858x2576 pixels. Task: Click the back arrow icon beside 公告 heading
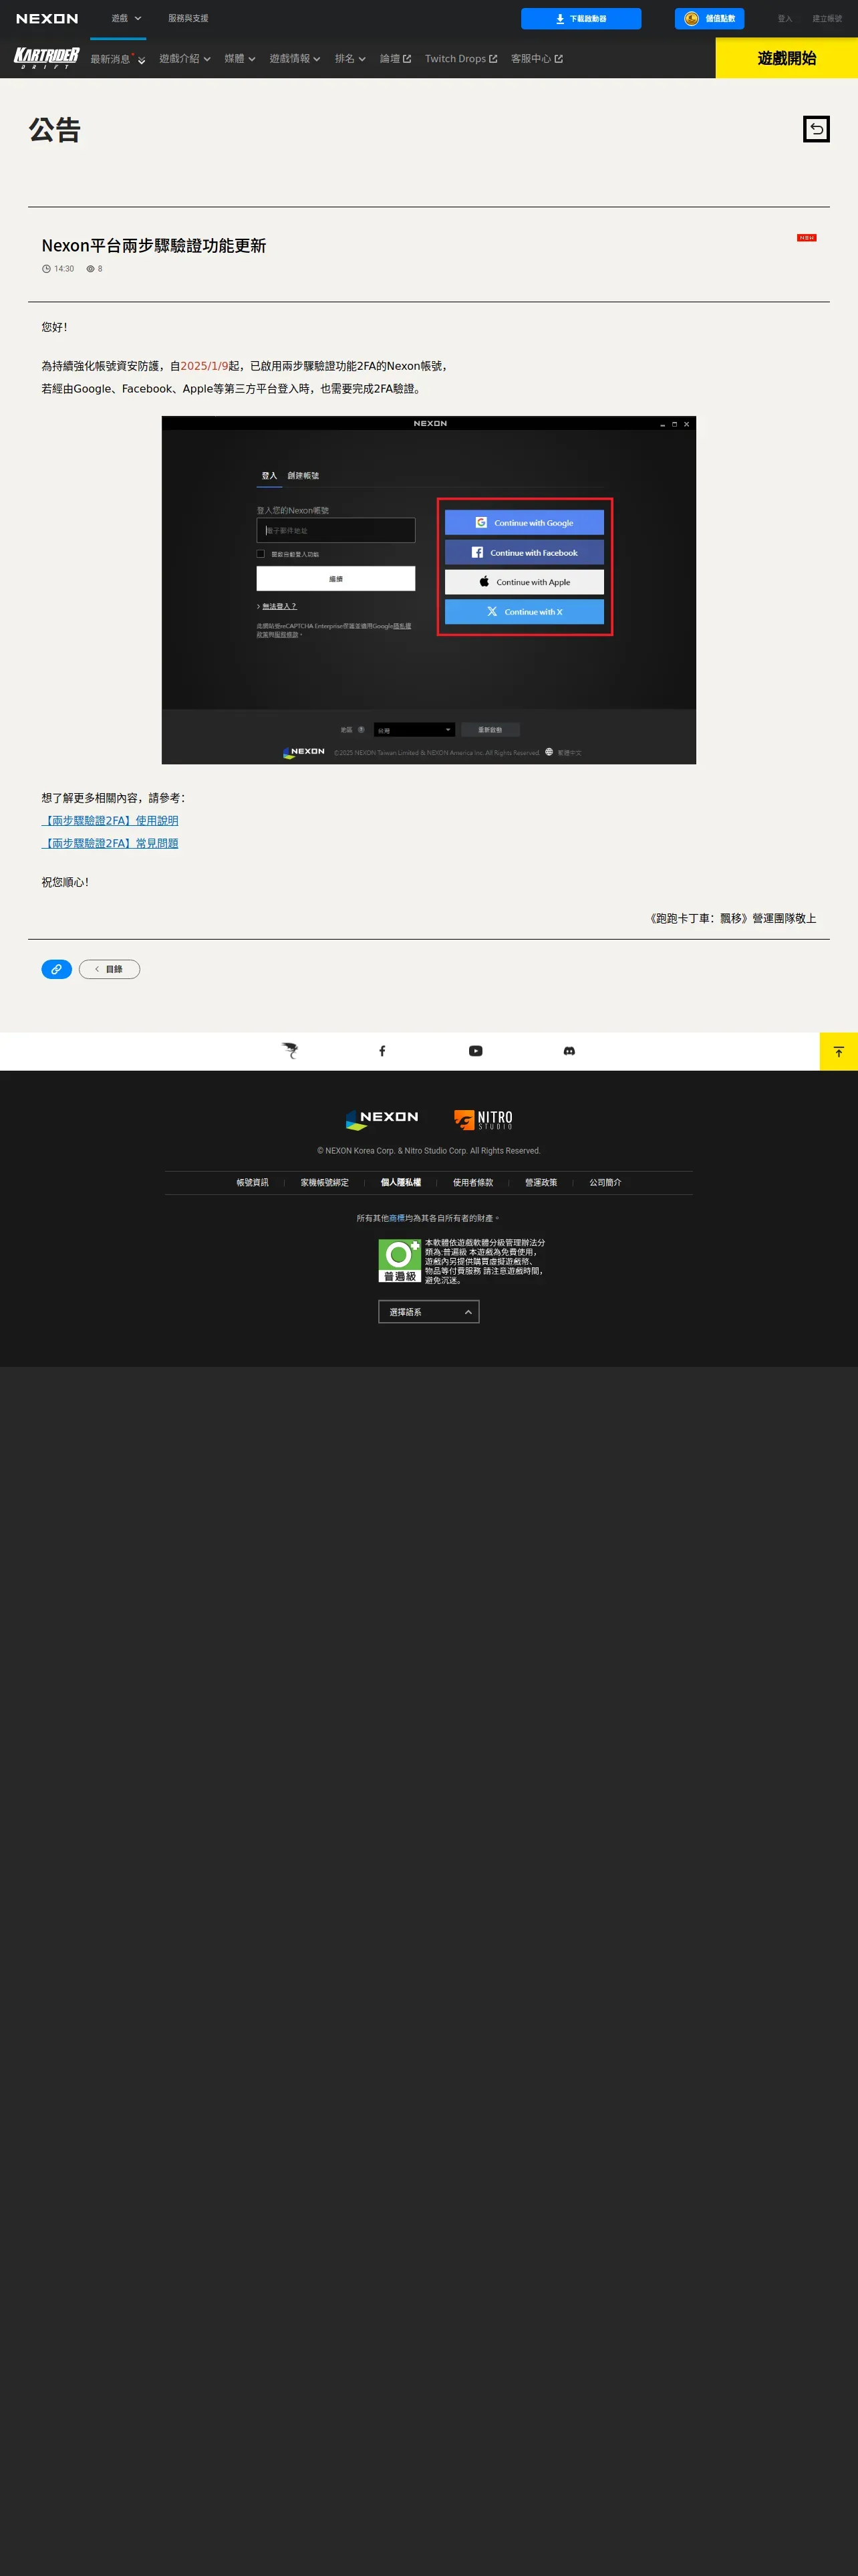816,129
